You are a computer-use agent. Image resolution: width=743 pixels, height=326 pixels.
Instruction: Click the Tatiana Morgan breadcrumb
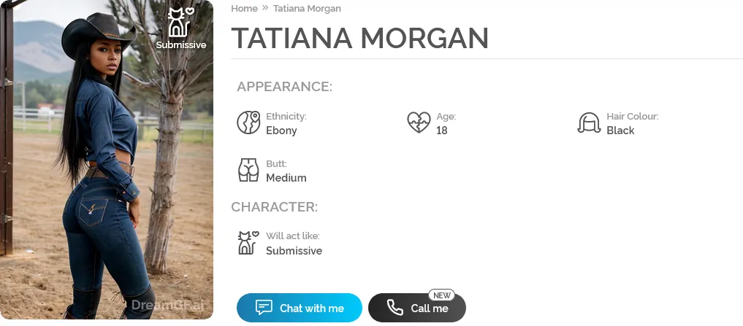[307, 9]
